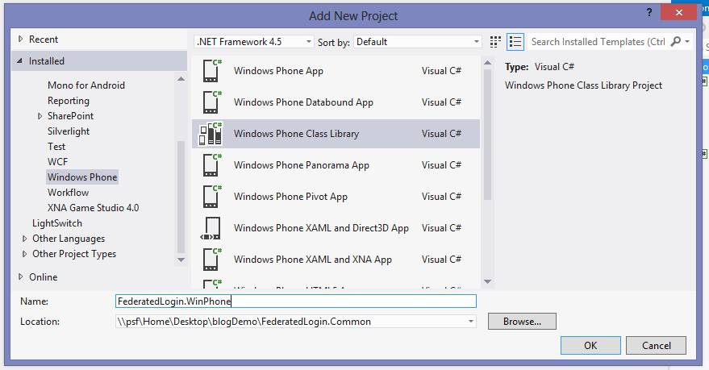Open the Sort by Default dropdown
Image resolution: width=709 pixels, height=370 pixels.
click(417, 42)
